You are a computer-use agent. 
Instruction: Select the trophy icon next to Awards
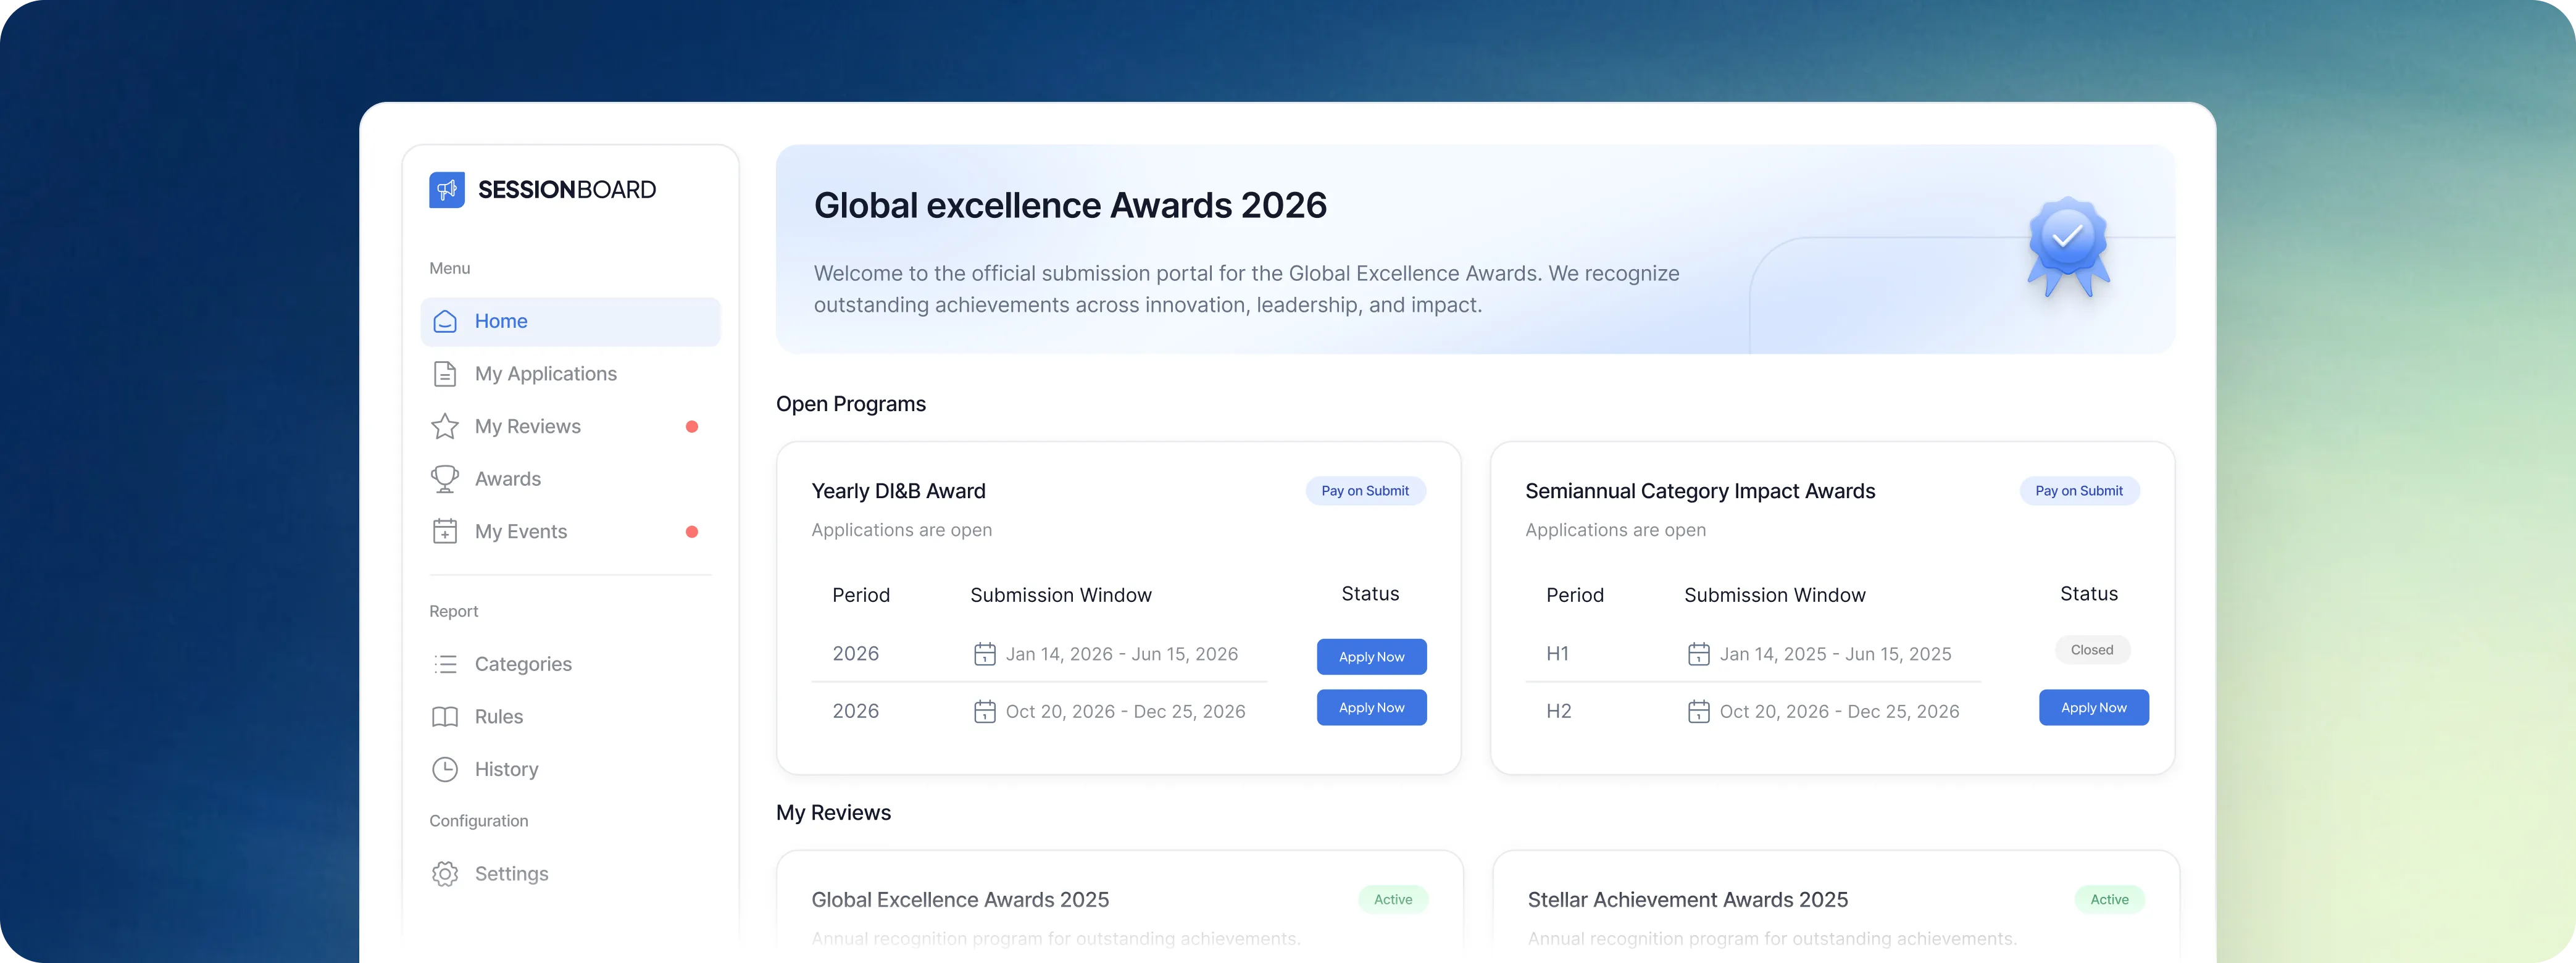(x=445, y=478)
